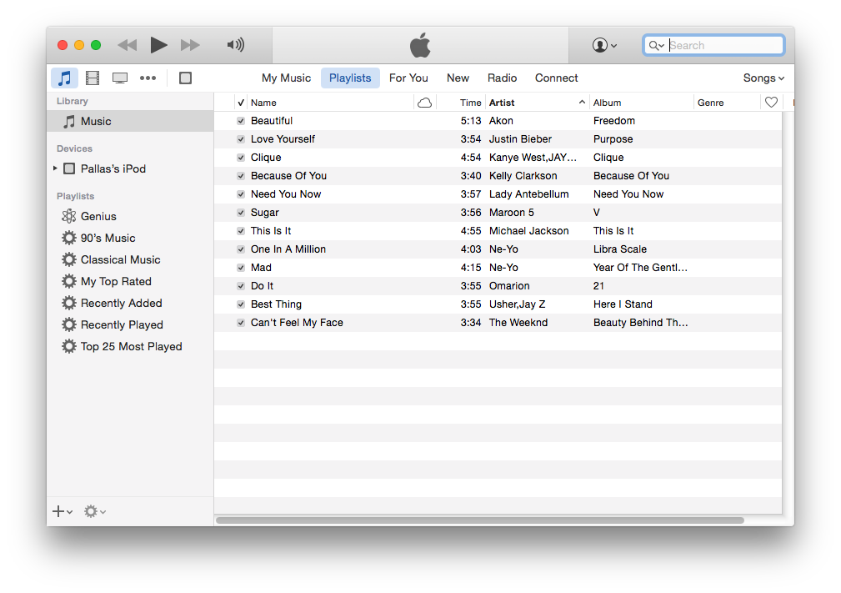
Task: Uncheck the Clique song checkbox
Action: tap(241, 158)
